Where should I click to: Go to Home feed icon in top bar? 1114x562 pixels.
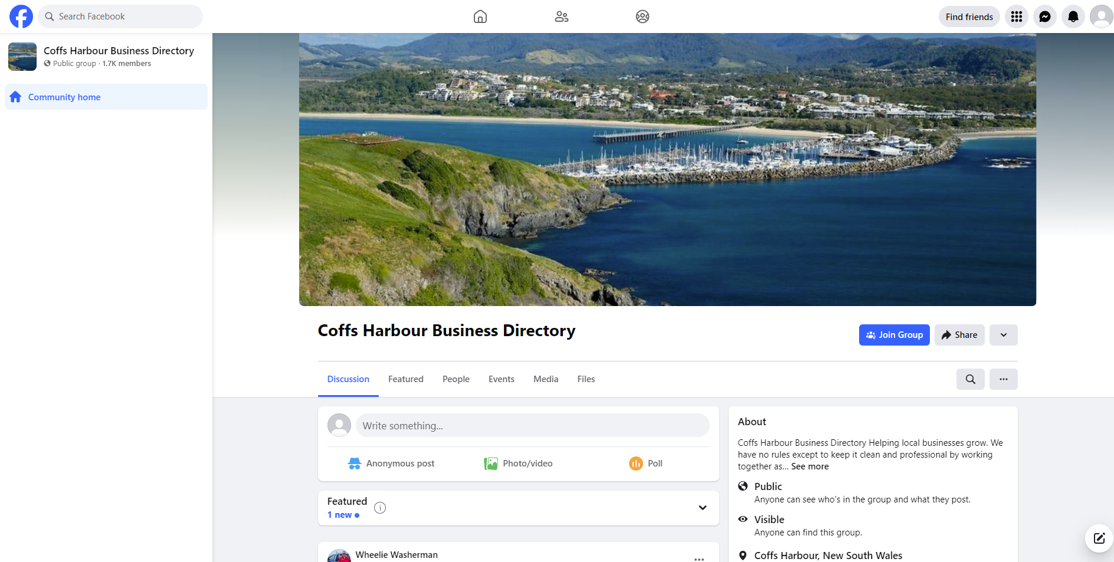click(x=480, y=17)
